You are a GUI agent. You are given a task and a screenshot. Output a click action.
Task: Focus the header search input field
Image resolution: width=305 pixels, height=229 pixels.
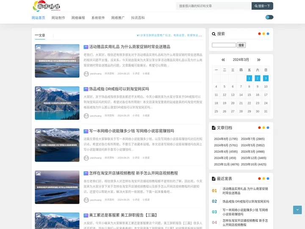pyautogui.click(x=214, y=6)
